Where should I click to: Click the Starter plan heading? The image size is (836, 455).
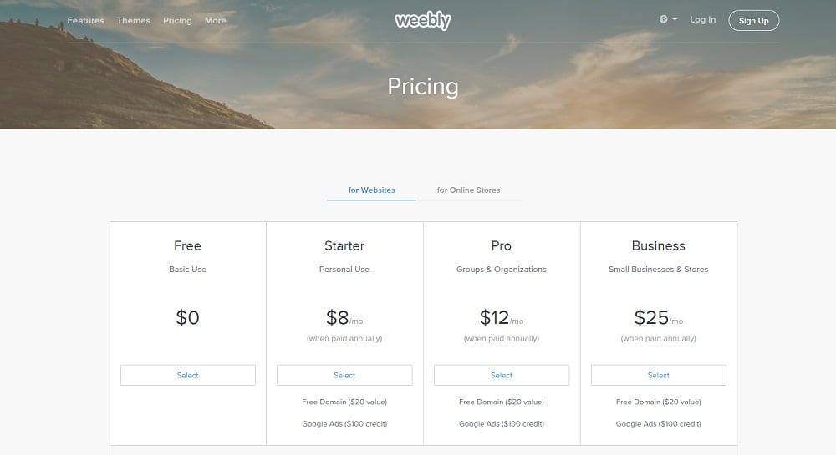(x=344, y=246)
